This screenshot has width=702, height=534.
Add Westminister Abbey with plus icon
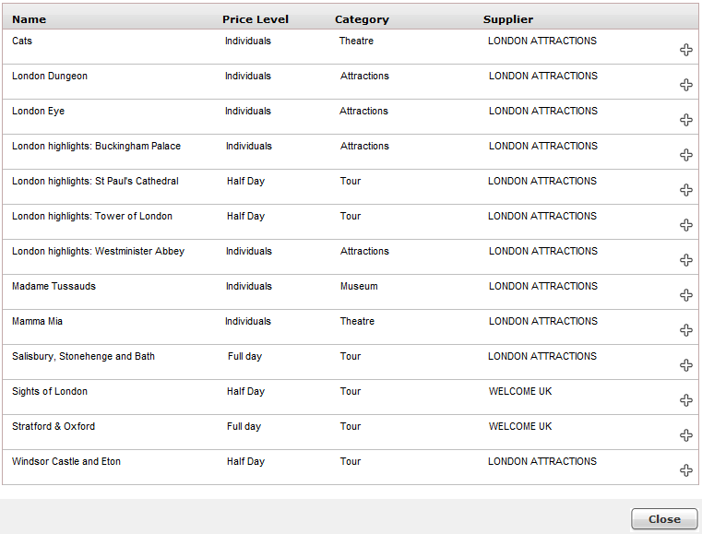point(686,260)
